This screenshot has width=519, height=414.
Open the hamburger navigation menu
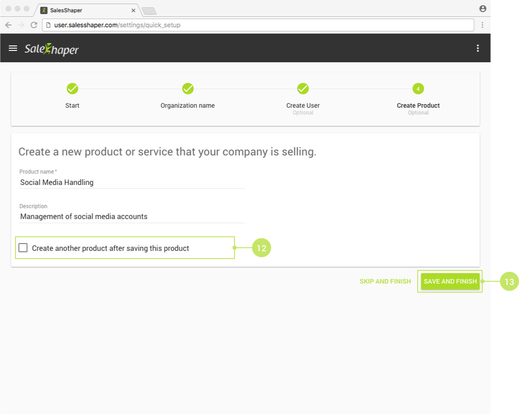13,48
